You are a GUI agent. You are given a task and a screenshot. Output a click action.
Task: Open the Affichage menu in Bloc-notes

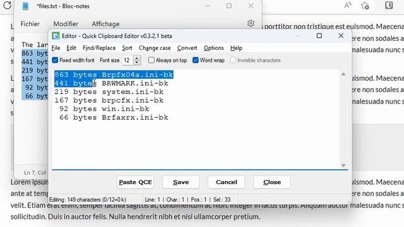pyautogui.click(x=105, y=24)
